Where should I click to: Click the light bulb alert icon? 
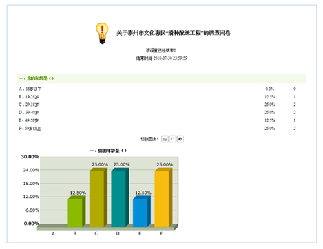pyautogui.click(x=102, y=33)
